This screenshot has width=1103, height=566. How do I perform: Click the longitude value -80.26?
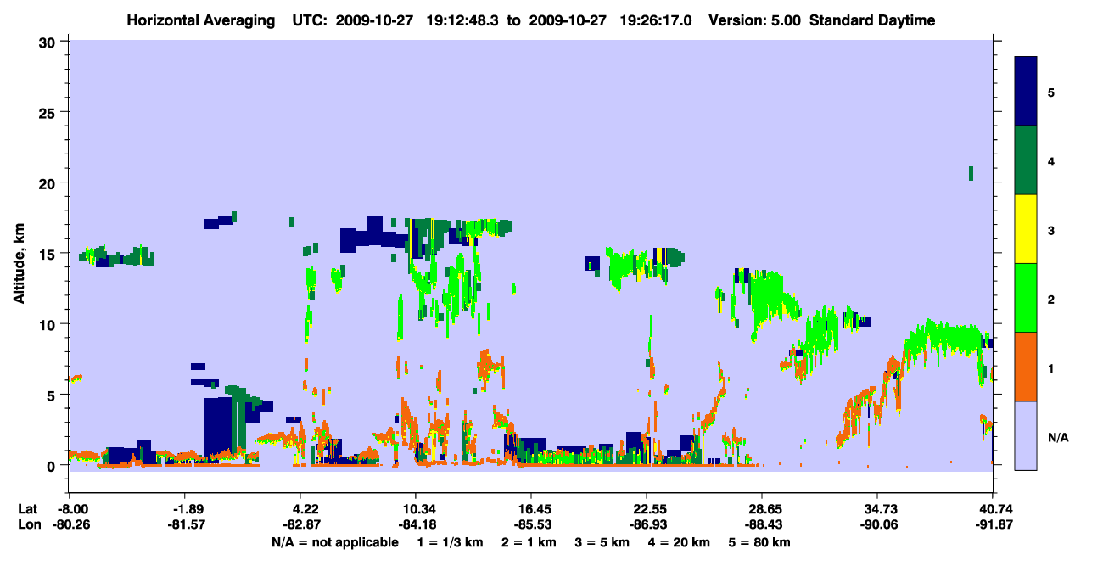pyautogui.click(x=70, y=525)
